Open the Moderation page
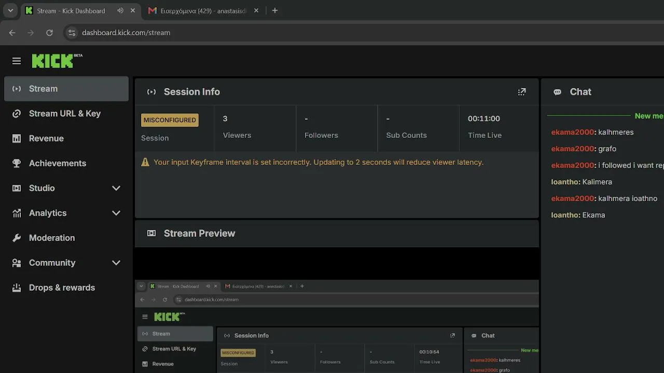The width and height of the screenshot is (664, 373). coord(66,238)
